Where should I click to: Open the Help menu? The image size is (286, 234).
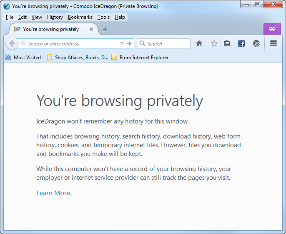pos(120,17)
